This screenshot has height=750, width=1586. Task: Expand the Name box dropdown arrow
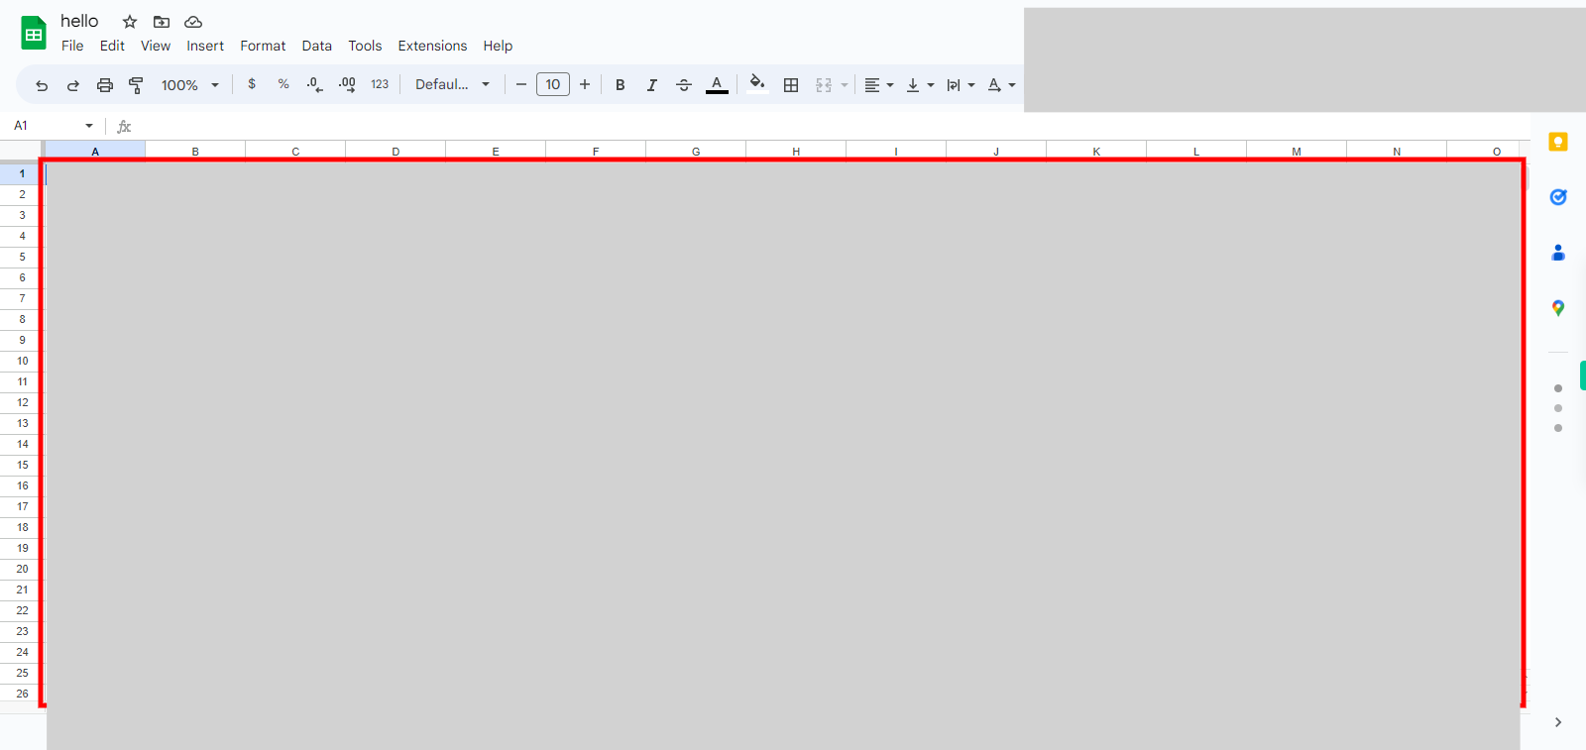pyautogui.click(x=89, y=126)
